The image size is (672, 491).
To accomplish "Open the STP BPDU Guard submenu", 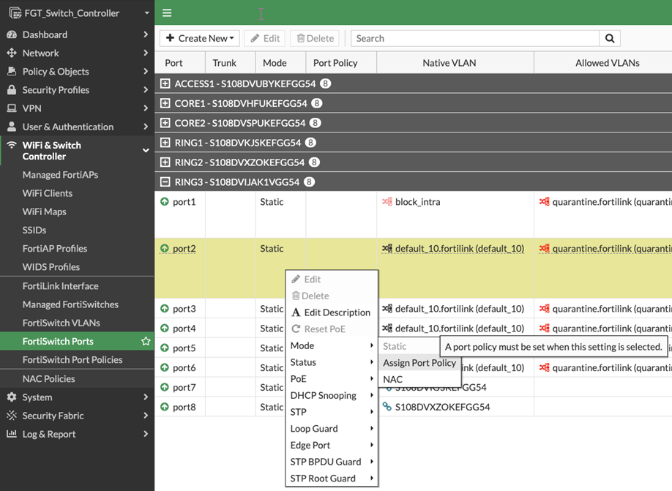I will pyautogui.click(x=332, y=462).
